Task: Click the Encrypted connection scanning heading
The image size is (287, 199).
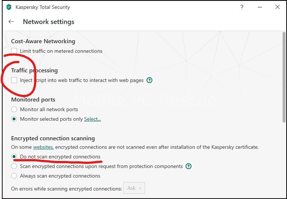Action: click(x=53, y=138)
